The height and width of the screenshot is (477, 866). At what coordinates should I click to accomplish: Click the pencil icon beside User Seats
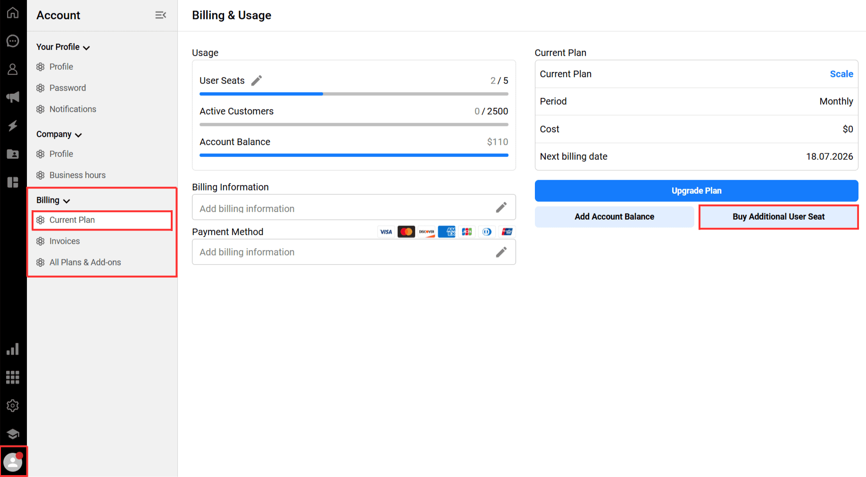(256, 81)
